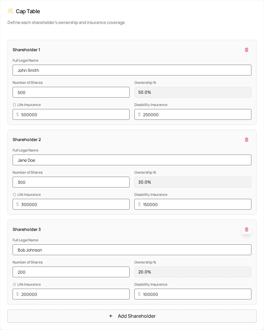Focus the Jane Doe name field
This screenshot has width=264, height=330.
point(132,160)
